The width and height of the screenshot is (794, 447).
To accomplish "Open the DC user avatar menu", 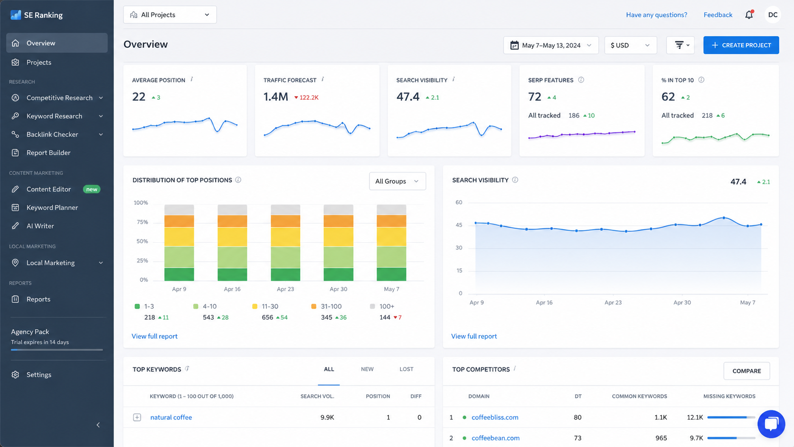I will pyautogui.click(x=773, y=15).
